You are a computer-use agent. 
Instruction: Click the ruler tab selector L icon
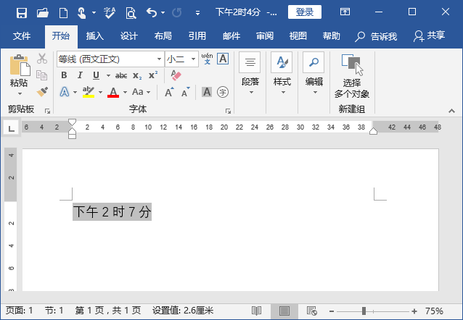click(x=11, y=128)
